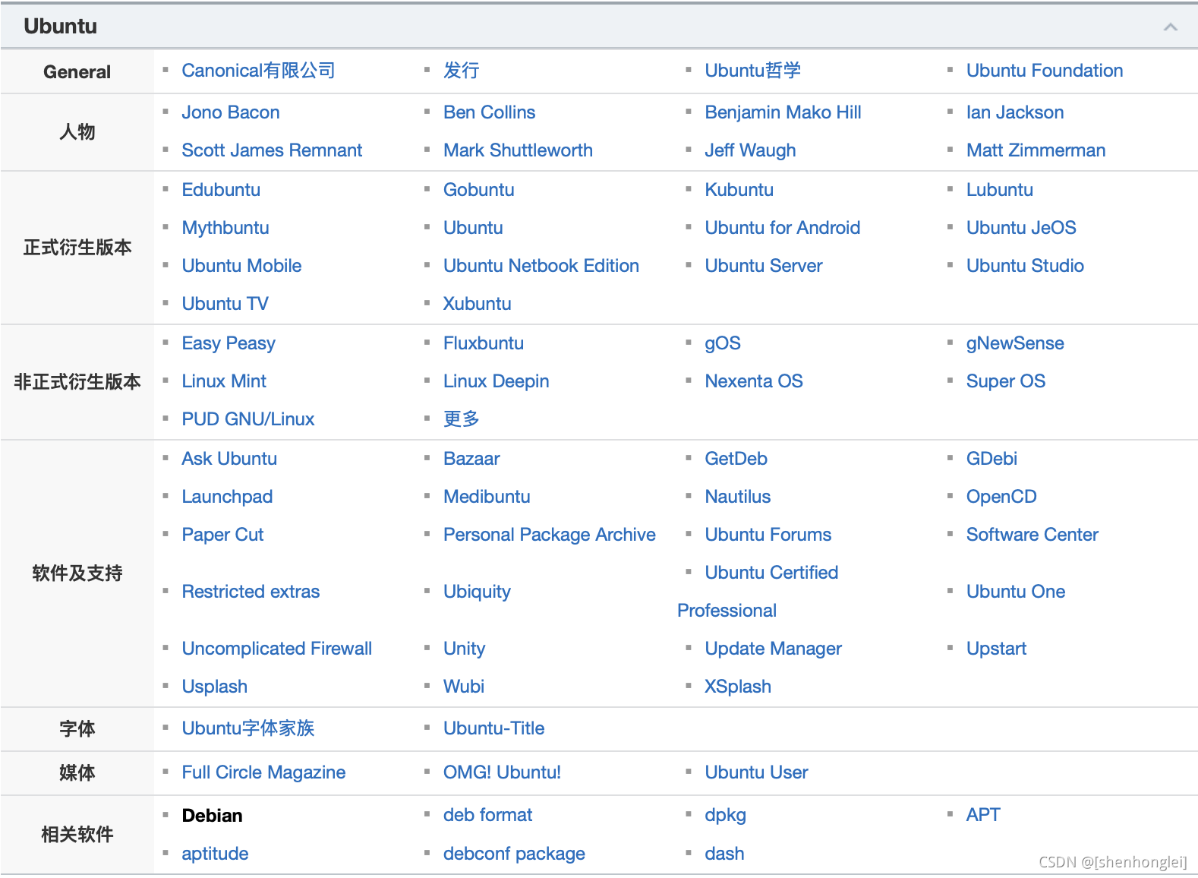The height and width of the screenshot is (878, 1198).
Task: Open the Ubuntu One link
Action: pyautogui.click(x=1016, y=592)
